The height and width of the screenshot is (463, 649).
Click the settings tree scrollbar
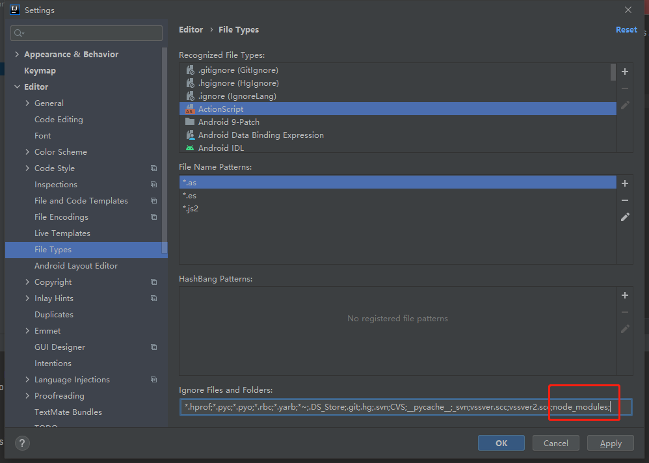coord(165,150)
